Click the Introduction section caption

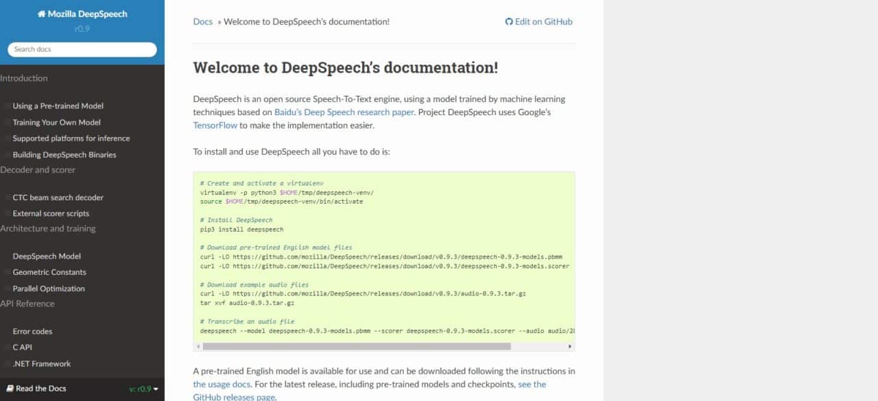[24, 78]
